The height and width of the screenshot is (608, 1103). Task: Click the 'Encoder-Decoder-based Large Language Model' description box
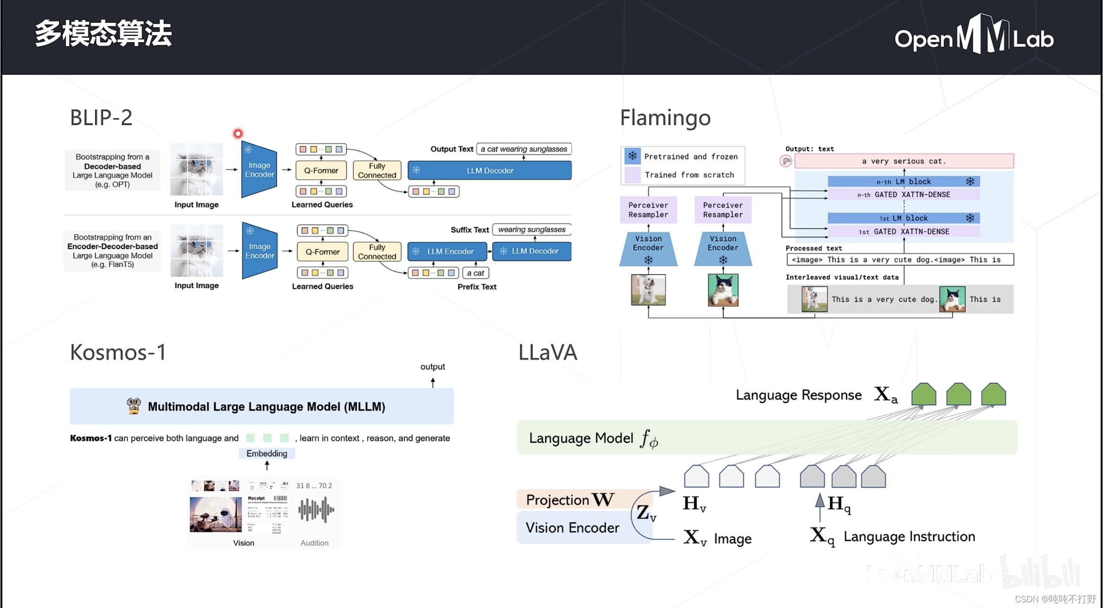[113, 251]
